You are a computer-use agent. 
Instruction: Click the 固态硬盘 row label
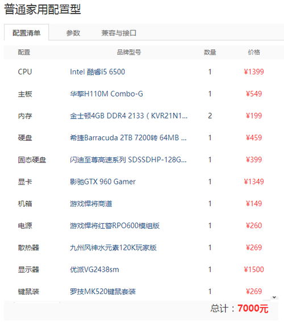tap(32, 160)
